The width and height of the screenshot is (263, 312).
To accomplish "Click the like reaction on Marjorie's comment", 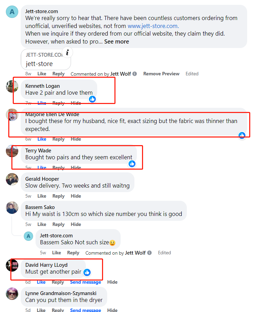I will 242,135.
